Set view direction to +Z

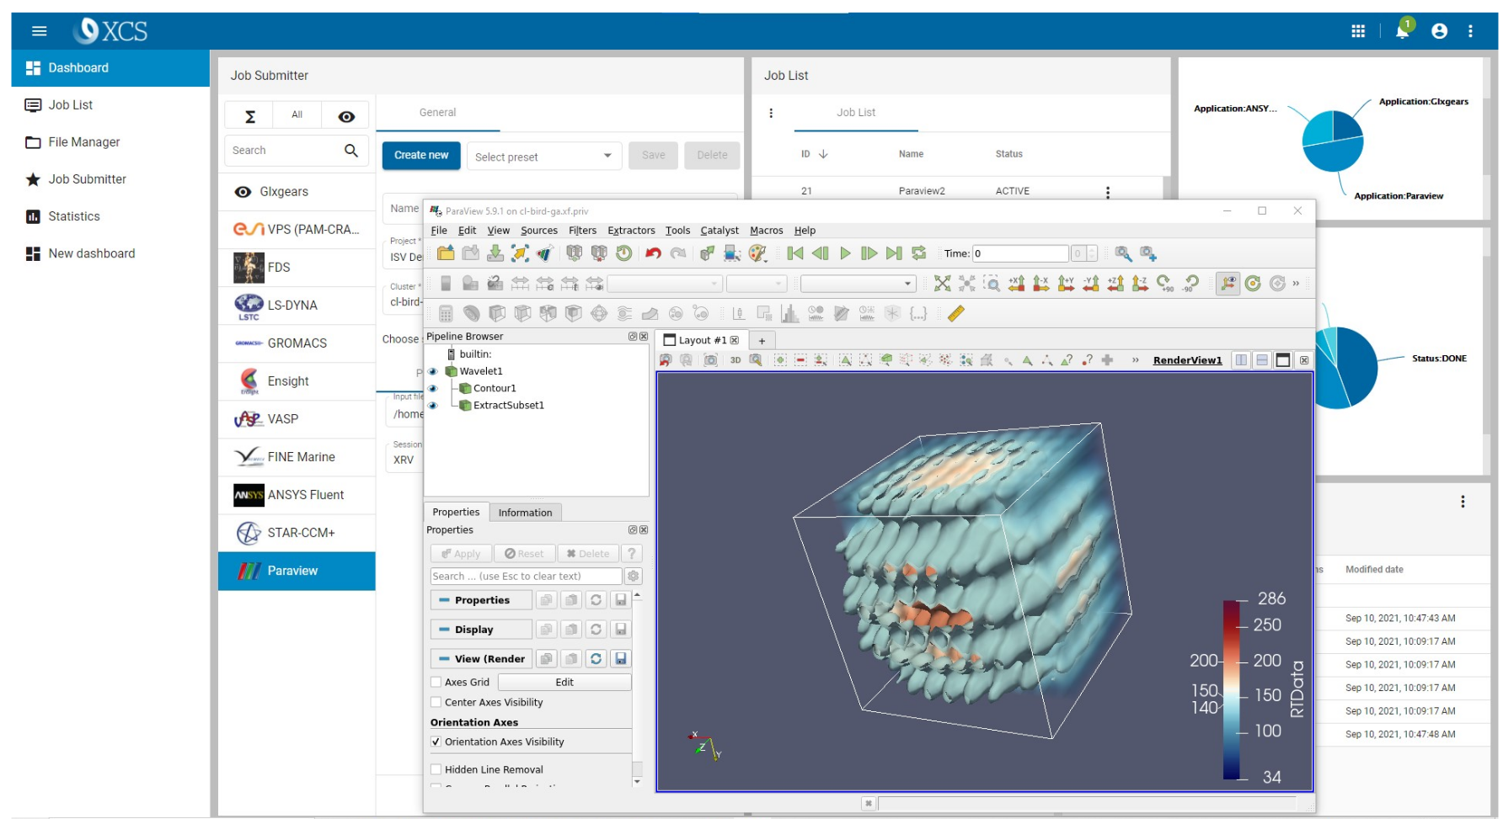pyautogui.click(x=1115, y=284)
